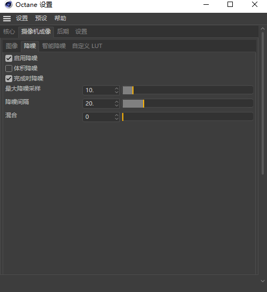Open the 帮助 menu
Viewport: 267px width, 292px height.
point(60,18)
